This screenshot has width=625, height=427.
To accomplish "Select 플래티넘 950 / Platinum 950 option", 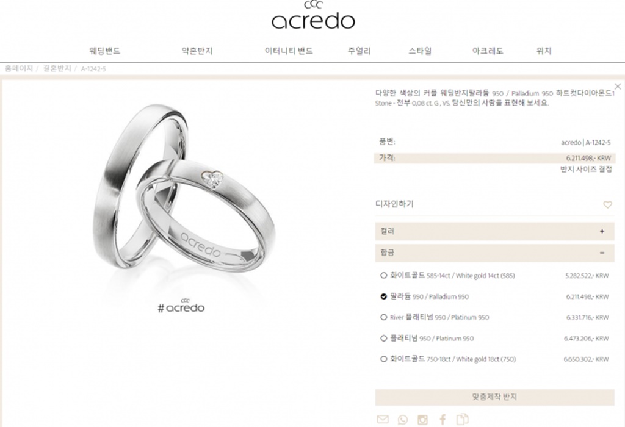I will pyautogui.click(x=384, y=338).
